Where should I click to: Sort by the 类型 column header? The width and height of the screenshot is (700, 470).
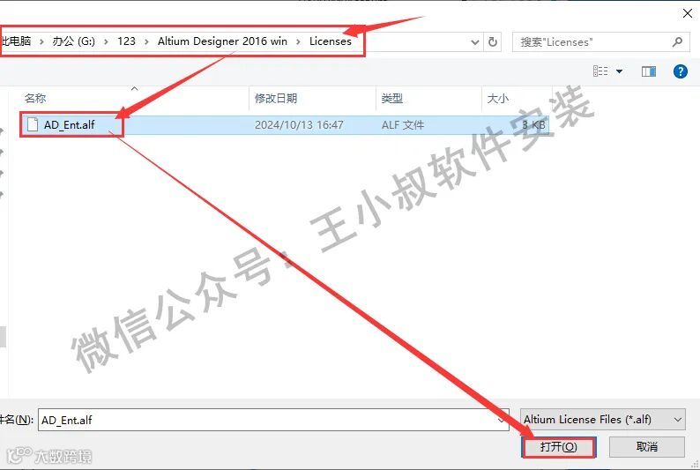(392, 98)
